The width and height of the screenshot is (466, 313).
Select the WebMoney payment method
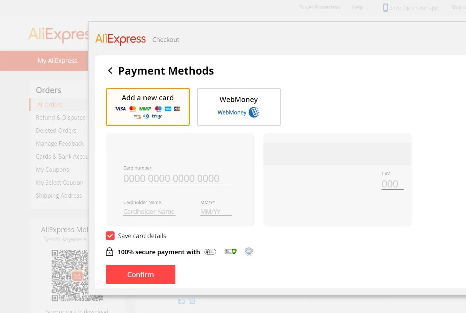point(239,107)
